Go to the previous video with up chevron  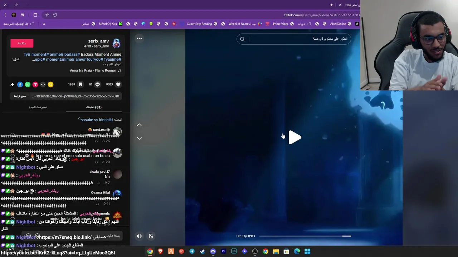click(x=139, y=125)
